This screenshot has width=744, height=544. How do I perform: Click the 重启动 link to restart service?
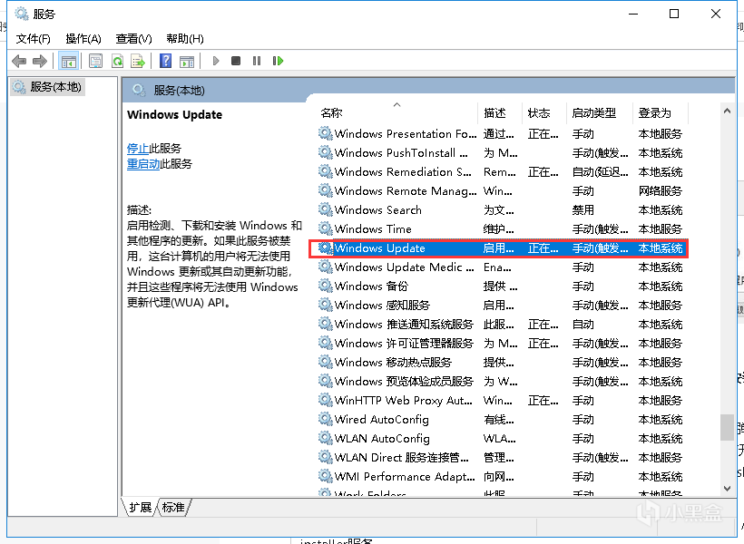[143, 164]
